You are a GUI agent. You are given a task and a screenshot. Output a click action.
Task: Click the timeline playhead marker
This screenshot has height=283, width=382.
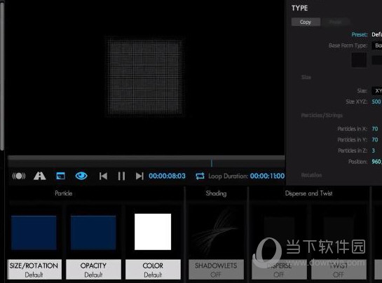point(212,163)
